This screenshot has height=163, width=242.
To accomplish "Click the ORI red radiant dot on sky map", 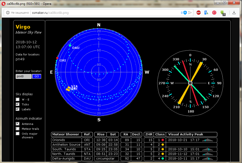I will point(57,58).
